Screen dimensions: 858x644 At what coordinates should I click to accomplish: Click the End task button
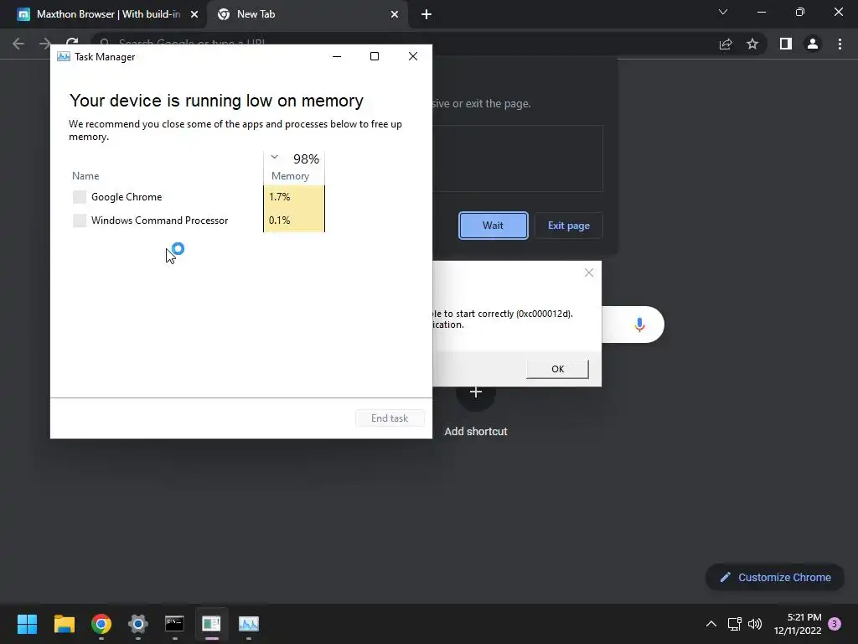(390, 418)
